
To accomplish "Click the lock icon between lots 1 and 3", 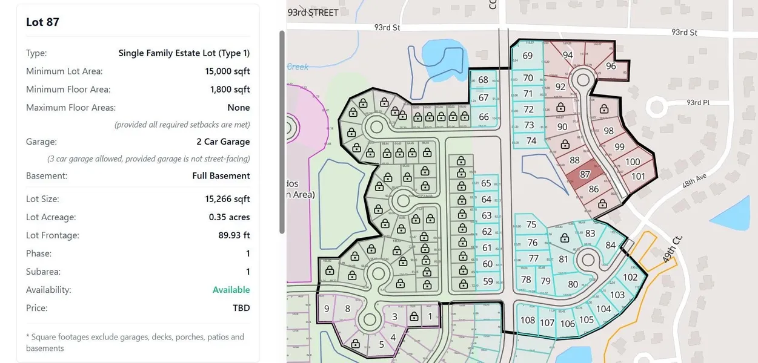I will click(x=414, y=316).
